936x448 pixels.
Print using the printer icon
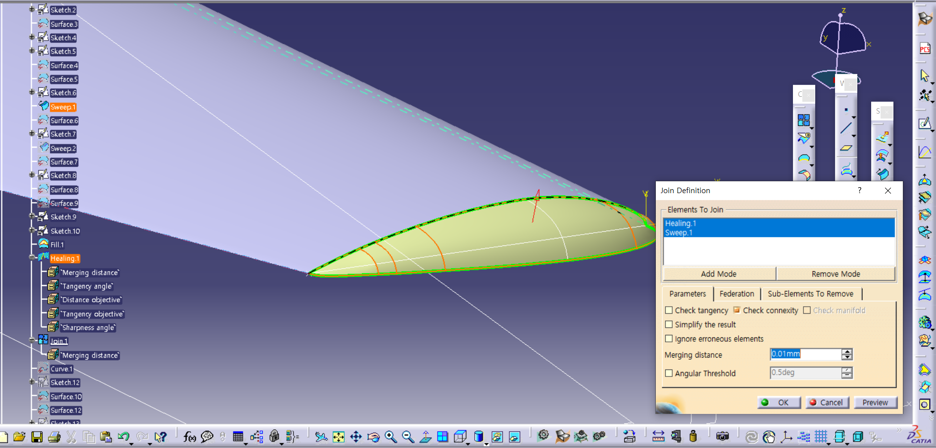click(x=54, y=437)
